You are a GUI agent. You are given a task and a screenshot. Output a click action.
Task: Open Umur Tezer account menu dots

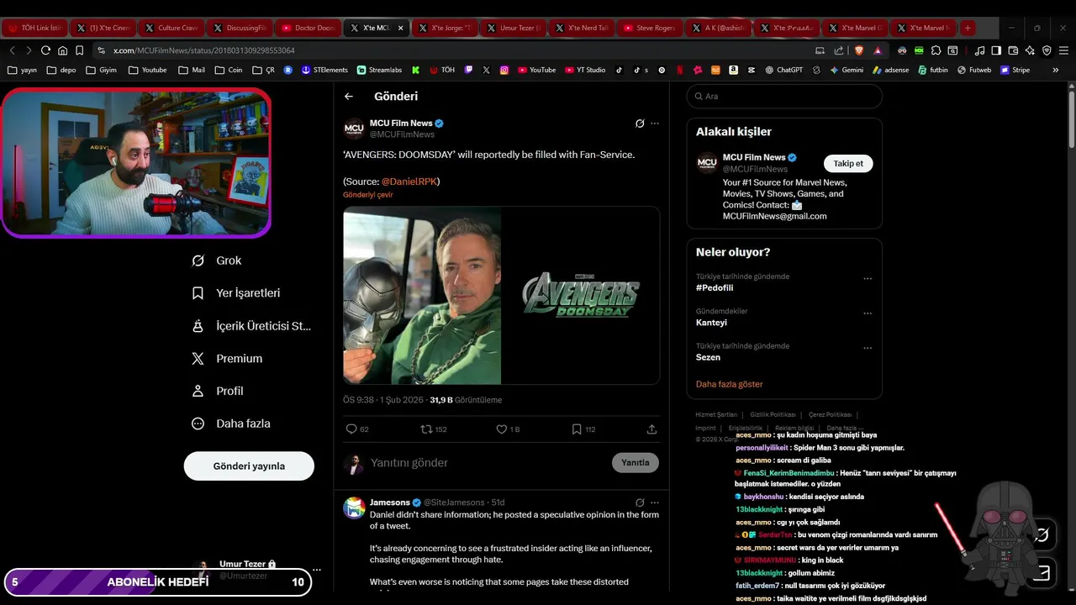[x=317, y=570]
